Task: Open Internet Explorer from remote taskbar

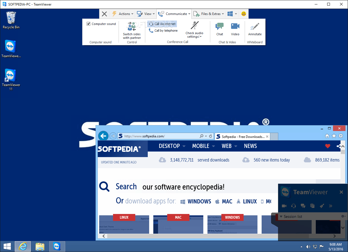Action: coord(23,246)
